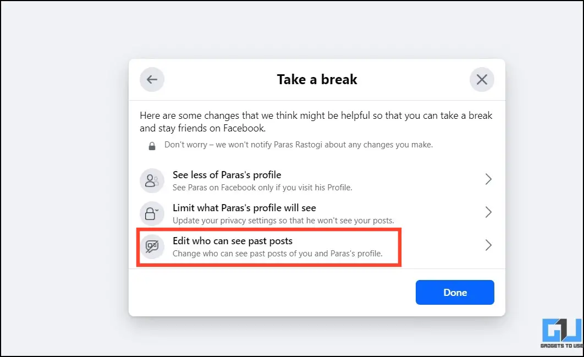Expand See less of Paras's profile chevron
The width and height of the screenshot is (584, 357).
488,179
